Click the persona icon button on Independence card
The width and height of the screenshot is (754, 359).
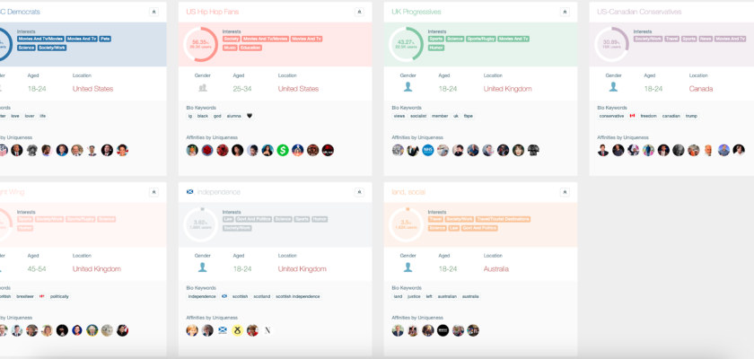(x=358, y=192)
